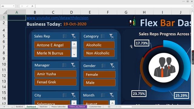This screenshot has height=109, width=194.
Task: Click the 23.75% data label
Action: pos(139,94)
